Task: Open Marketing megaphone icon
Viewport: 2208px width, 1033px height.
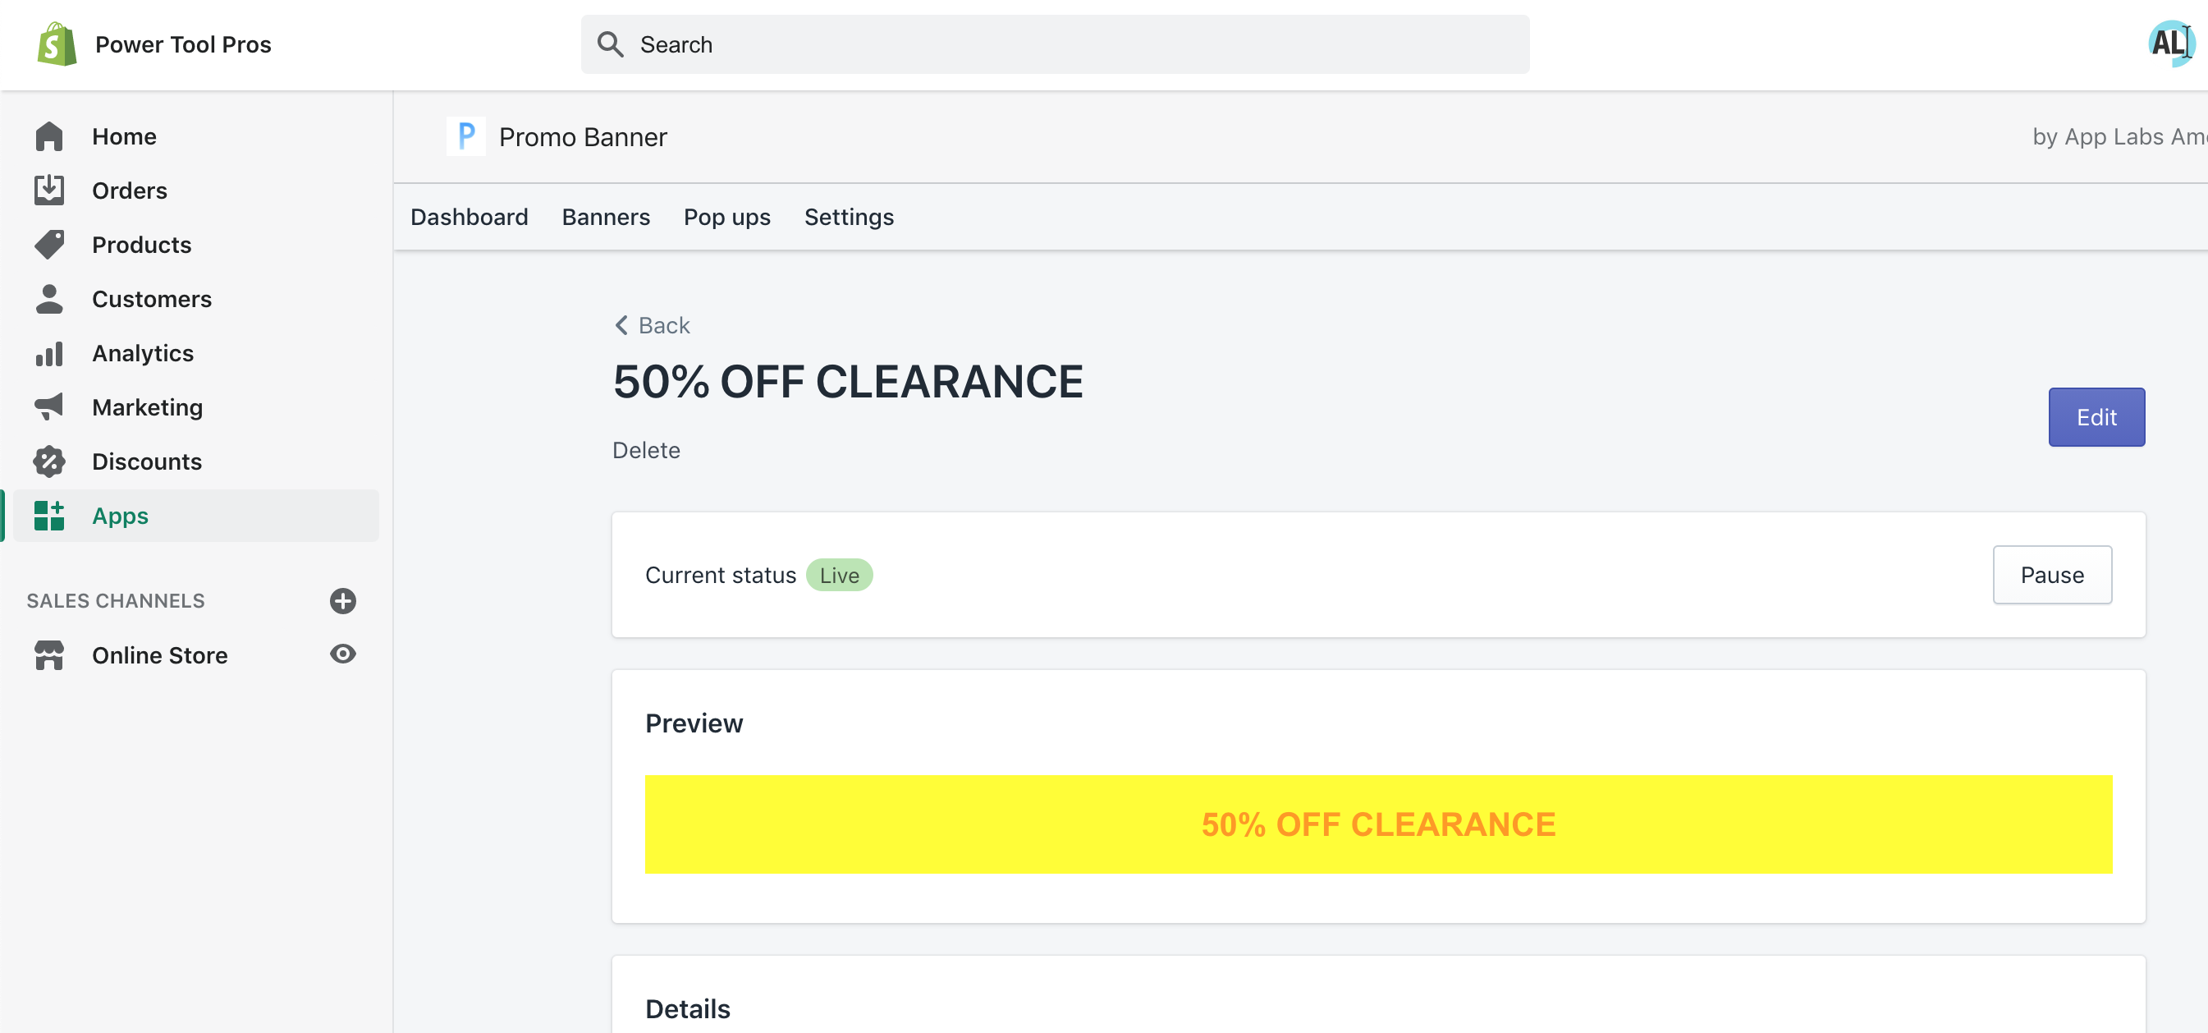Action: click(49, 407)
